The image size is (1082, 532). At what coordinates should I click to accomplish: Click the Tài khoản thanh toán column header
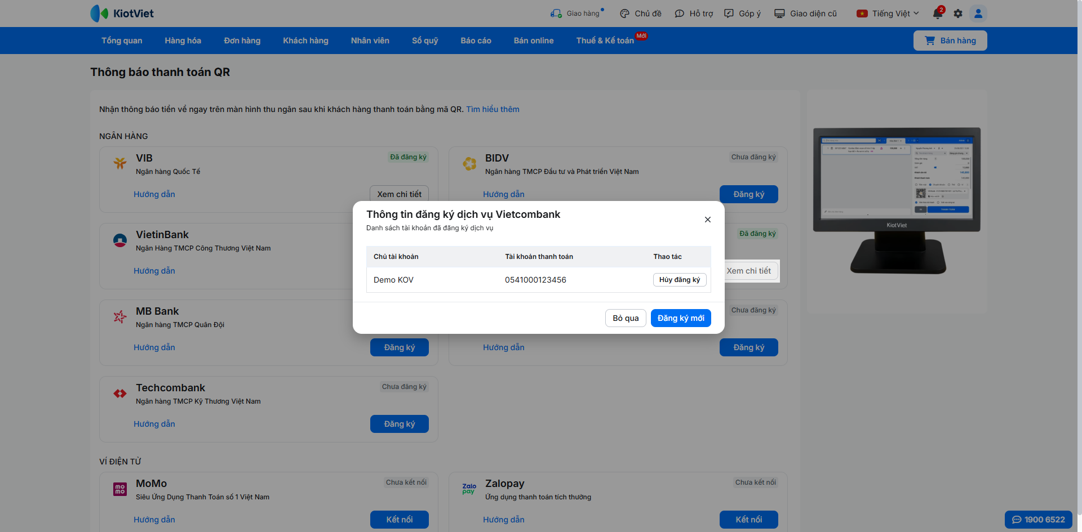[539, 257]
